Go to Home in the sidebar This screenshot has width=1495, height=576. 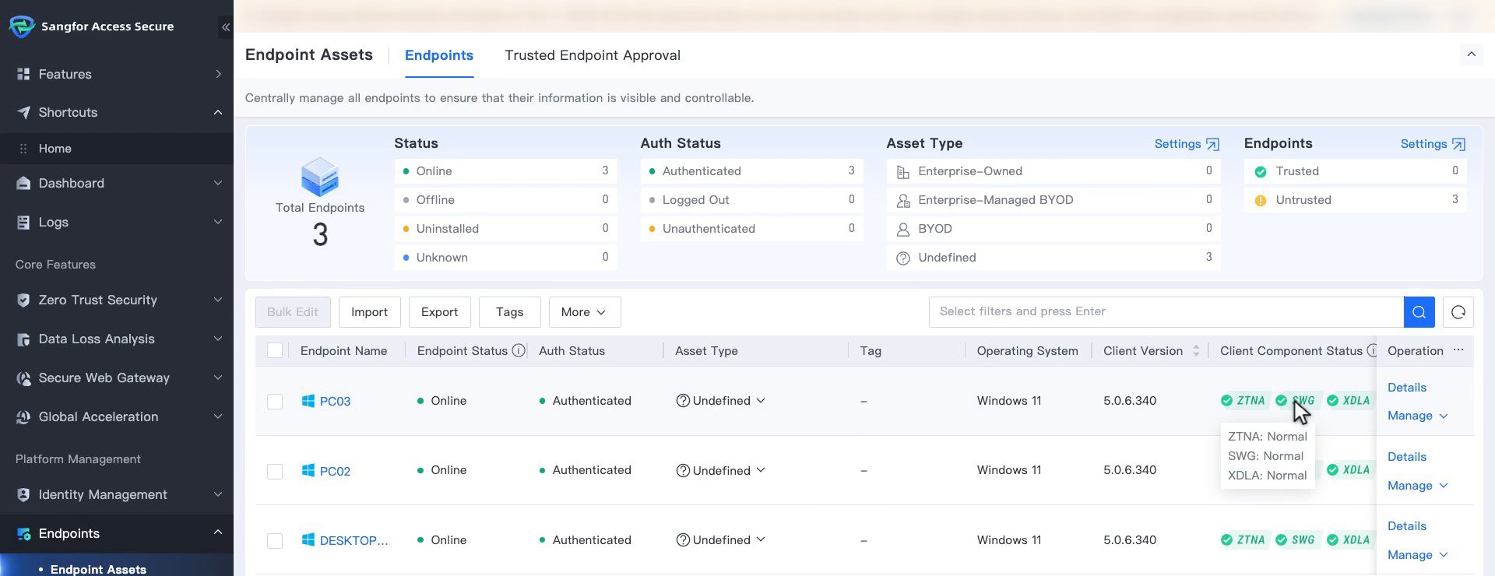point(117,149)
